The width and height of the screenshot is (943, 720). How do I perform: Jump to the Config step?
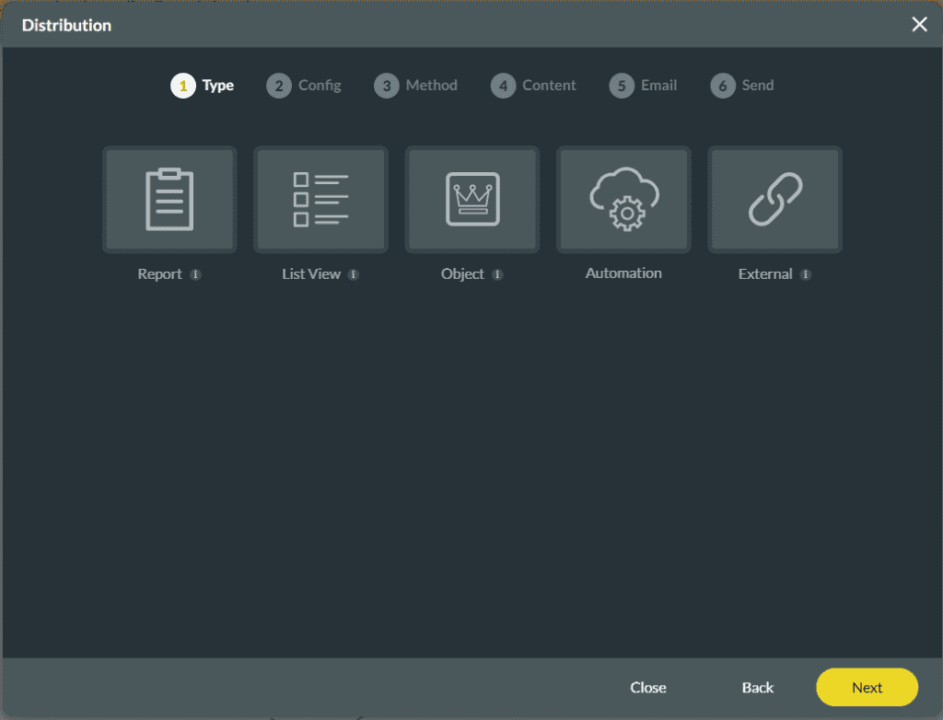pos(304,85)
